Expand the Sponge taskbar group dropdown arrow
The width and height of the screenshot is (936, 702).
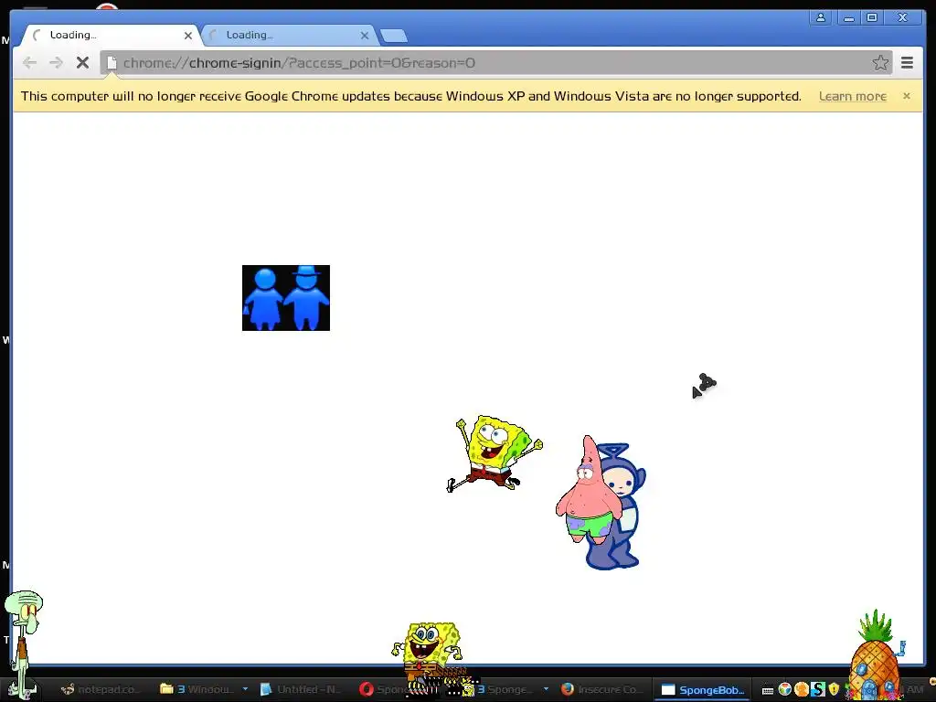(546, 689)
